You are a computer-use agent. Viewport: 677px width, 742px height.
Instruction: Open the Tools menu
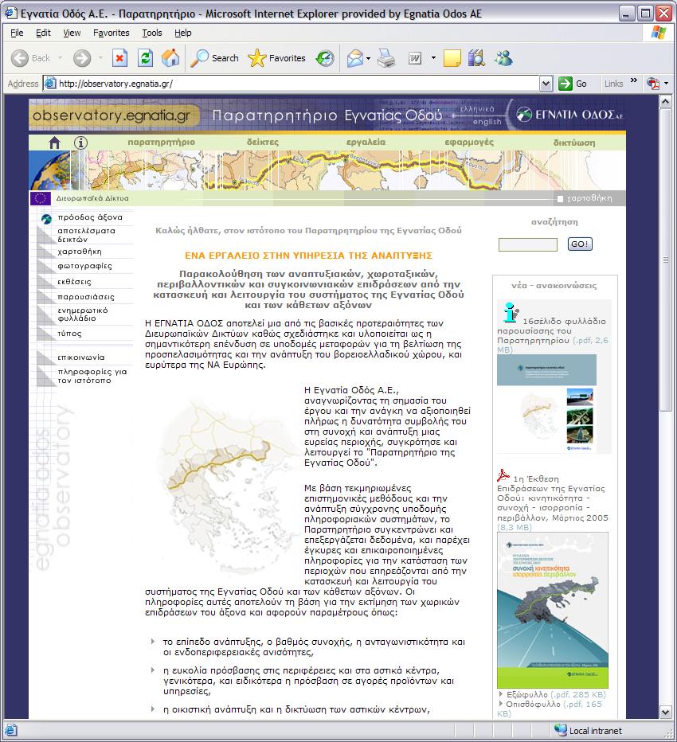152,33
